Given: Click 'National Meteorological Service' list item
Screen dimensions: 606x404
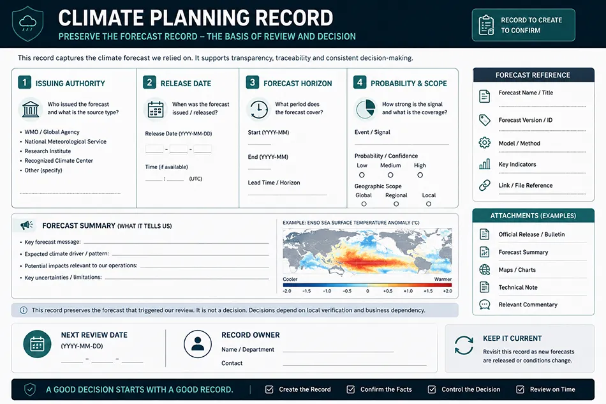Looking at the screenshot, I should pyautogui.click(x=65, y=142).
